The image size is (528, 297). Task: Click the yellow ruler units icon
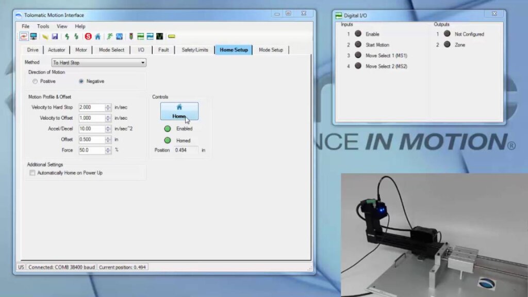point(172,37)
